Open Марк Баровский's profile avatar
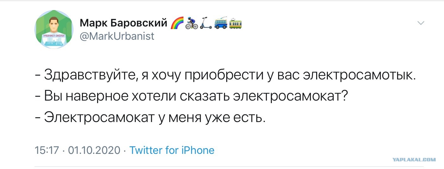 click(x=54, y=29)
